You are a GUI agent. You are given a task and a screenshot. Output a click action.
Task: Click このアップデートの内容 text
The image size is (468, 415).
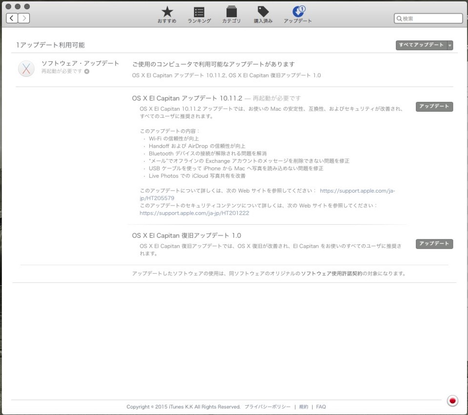[x=169, y=131]
